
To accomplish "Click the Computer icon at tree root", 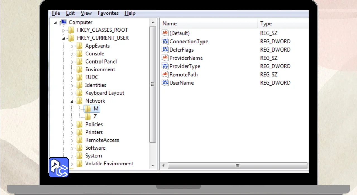I will [64, 22].
